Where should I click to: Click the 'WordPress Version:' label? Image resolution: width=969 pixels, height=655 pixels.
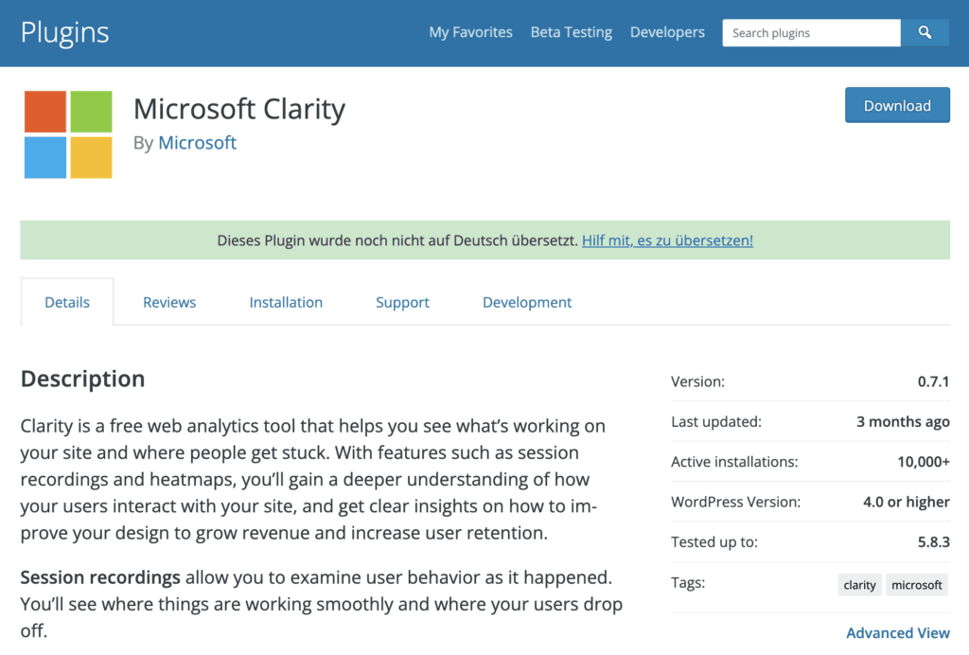(x=735, y=502)
